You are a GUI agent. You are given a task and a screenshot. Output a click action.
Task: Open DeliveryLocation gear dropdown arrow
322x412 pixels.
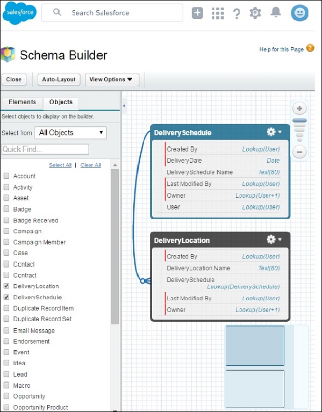(x=280, y=239)
